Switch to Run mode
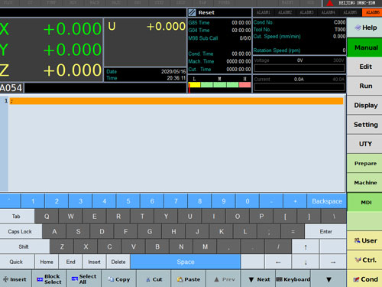 (364, 86)
